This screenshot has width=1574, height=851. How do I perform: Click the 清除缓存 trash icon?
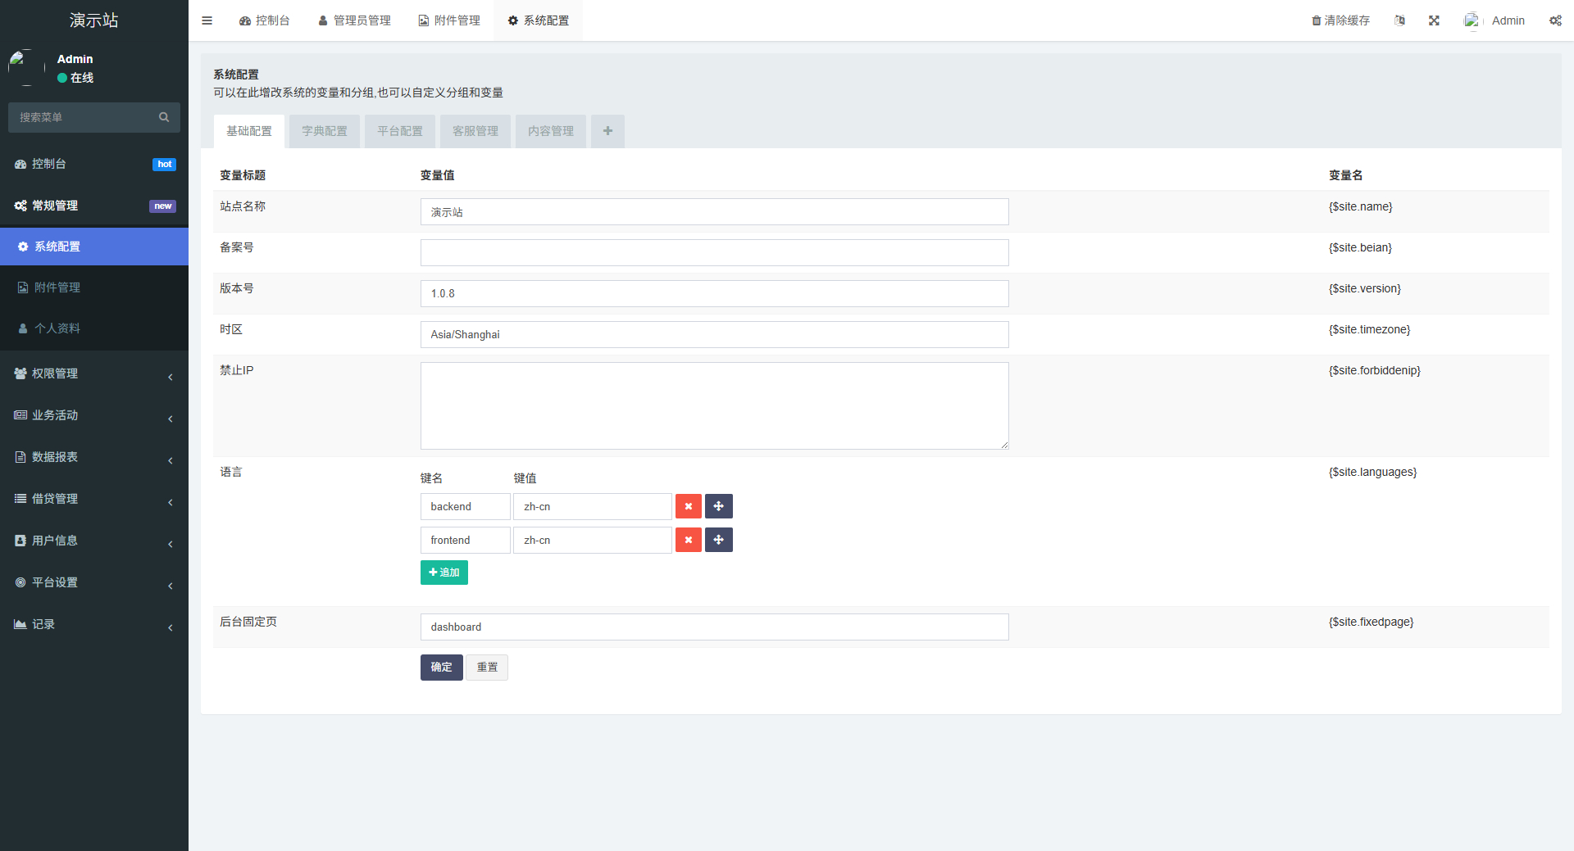click(1316, 20)
